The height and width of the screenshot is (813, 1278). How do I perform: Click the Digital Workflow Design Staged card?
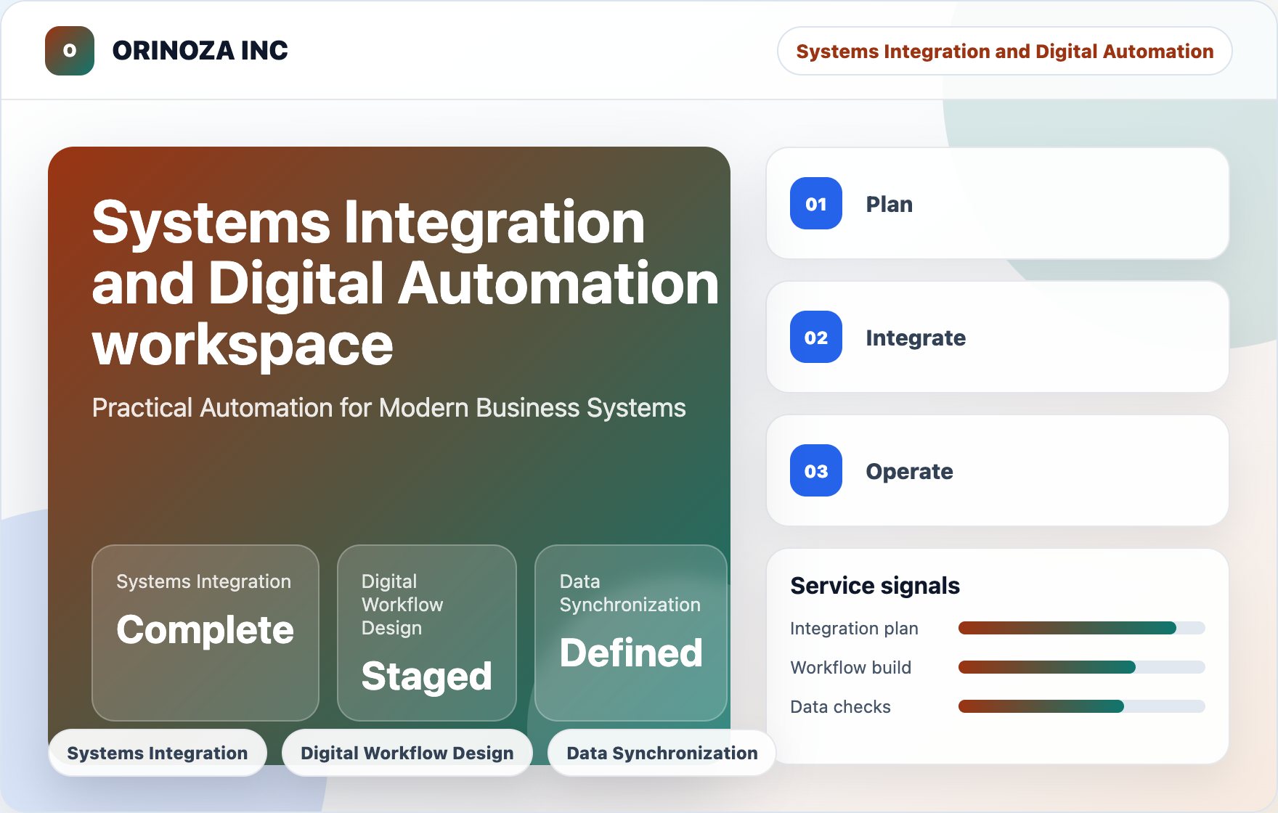427,632
